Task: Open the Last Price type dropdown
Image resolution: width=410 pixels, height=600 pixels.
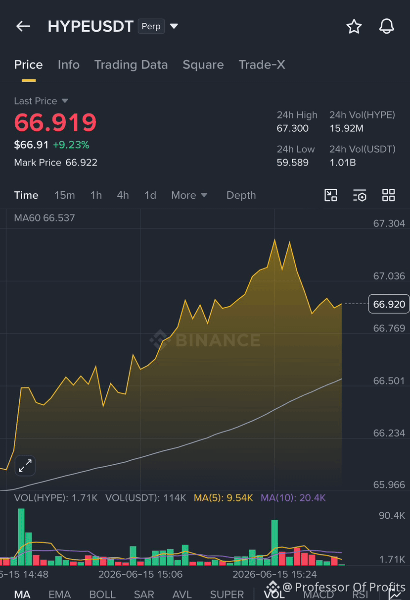Action: 41,101
